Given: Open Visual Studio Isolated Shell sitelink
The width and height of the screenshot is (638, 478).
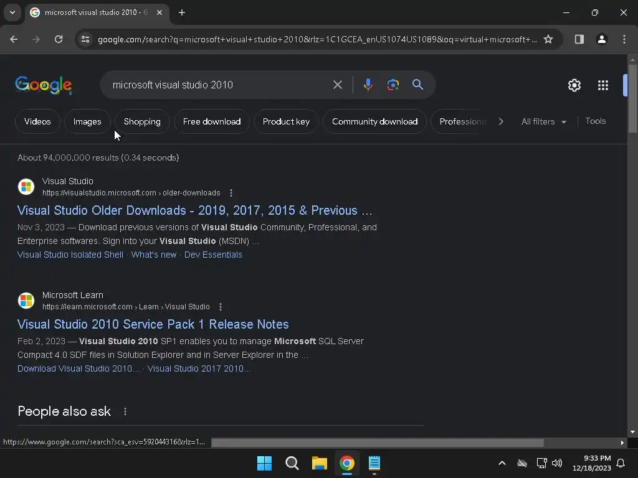Looking at the screenshot, I should pos(70,255).
